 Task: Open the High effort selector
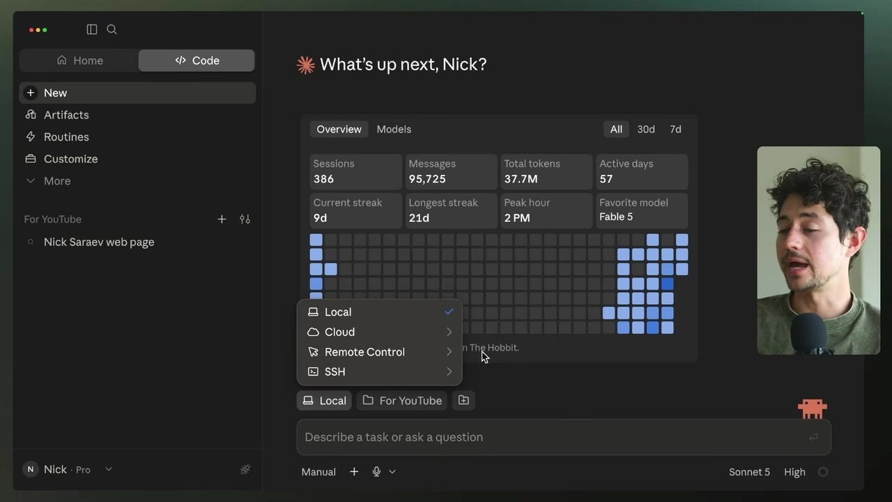[x=794, y=472]
